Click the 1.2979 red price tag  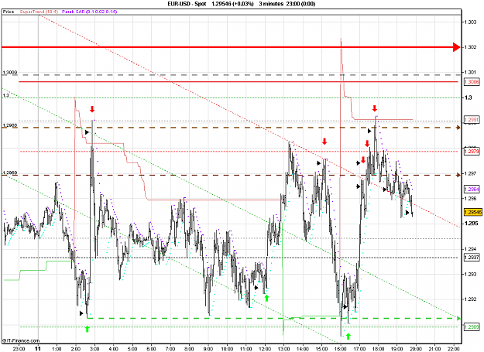click(x=472, y=152)
